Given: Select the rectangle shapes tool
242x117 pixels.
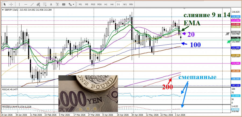Looking at the screenshot, I should tap(64, 4).
